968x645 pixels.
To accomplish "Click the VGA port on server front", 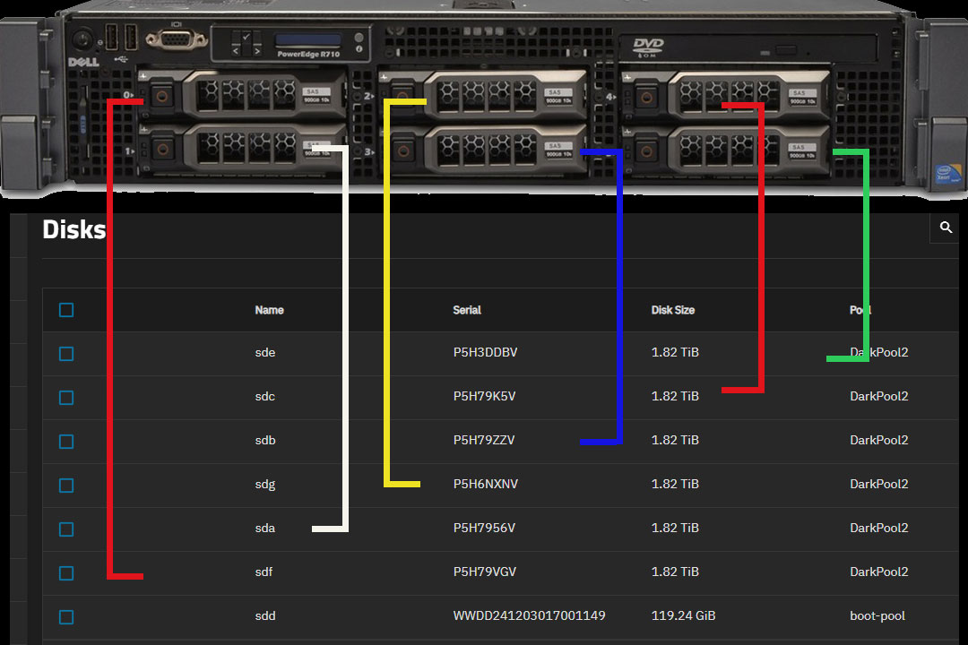I will click(177, 39).
